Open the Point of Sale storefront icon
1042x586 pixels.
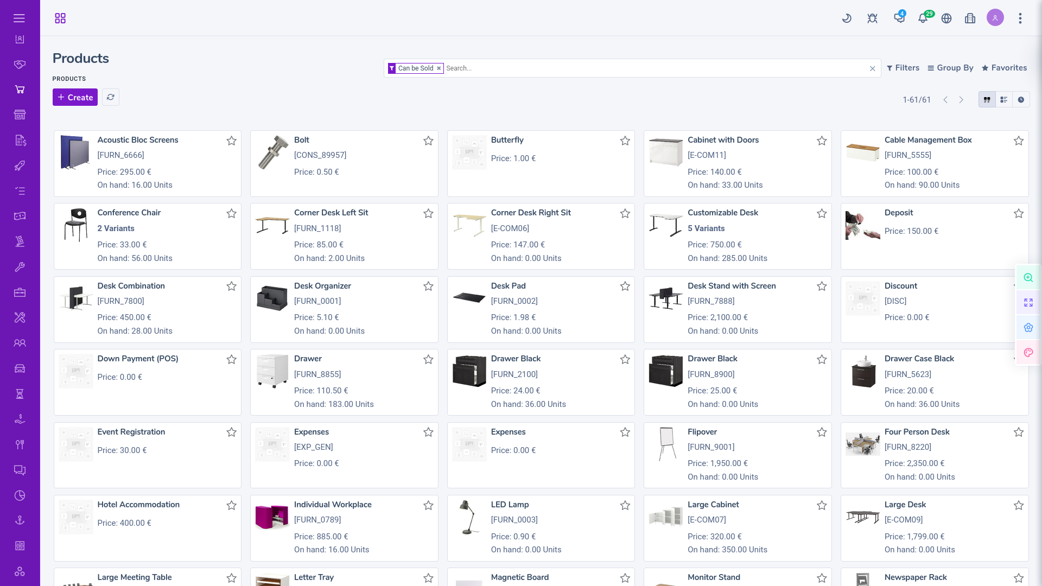click(20, 115)
